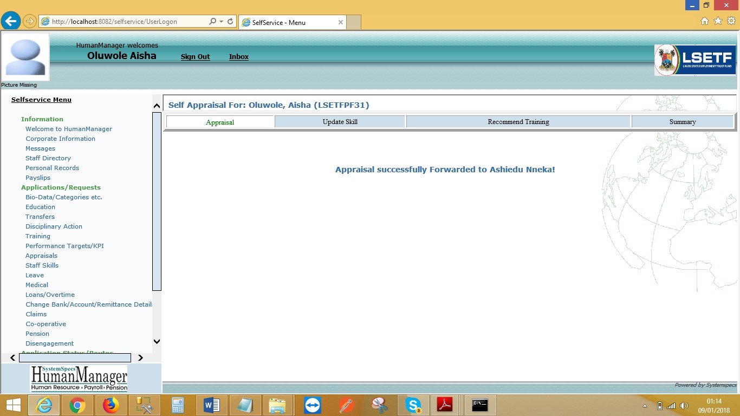740x416 pixels.
Task: Launch Firefox from taskbar
Action: coord(111,405)
